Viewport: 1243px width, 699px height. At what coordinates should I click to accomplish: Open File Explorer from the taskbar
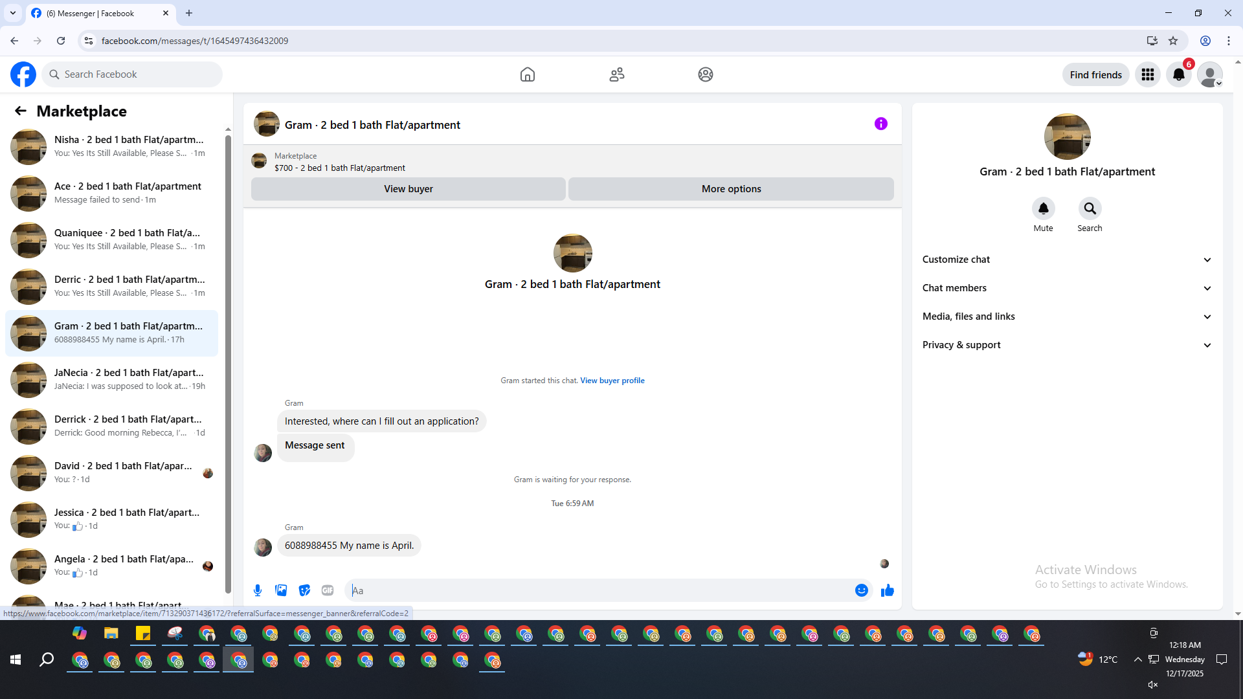(x=111, y=633)
